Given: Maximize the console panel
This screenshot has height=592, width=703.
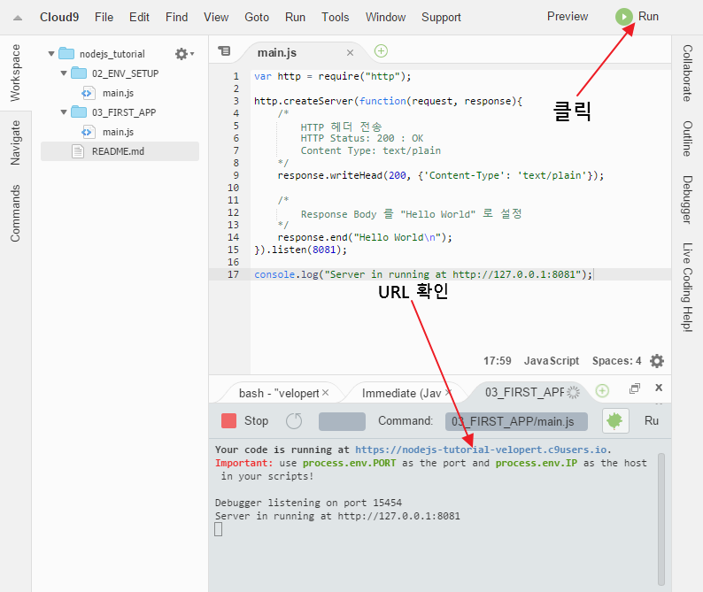Looking at the screenshot, I should [x=634, y=389].
